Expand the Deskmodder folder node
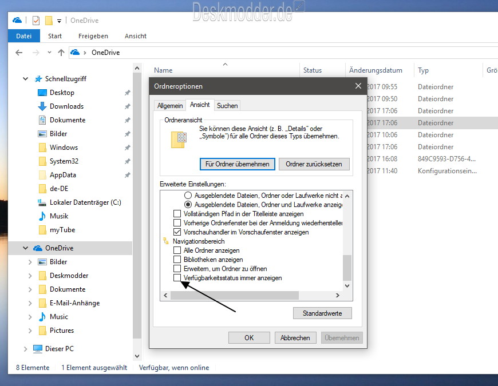Screen dimensions: 498x386 point(30,276)
